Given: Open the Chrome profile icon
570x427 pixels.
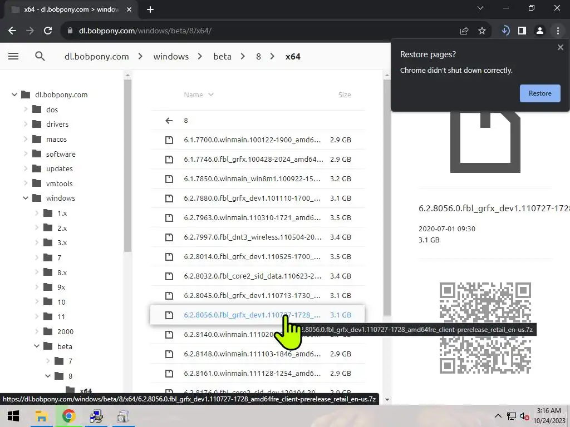Looking at the screenshot, I should click(540, 31).
